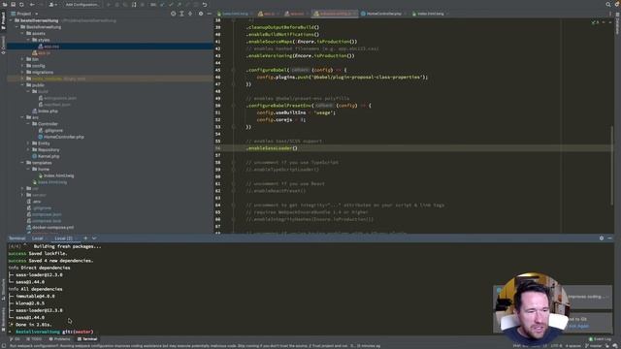This screenshot has height=349, width=621.
Task: Expand the Repository folder
Action: coord(28,149)
